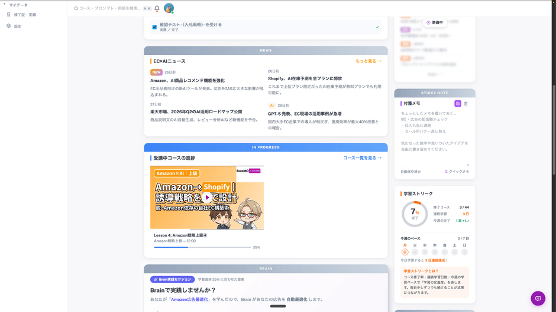The width and height of the screenshot is (556, 312).
Task: Click the Tuesday (火) streak circle
Action: (x=415, y=252)
